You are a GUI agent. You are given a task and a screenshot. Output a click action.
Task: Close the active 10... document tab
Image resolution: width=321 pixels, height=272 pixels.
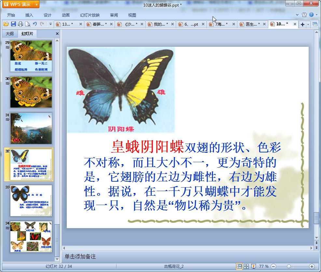[x=295, y=24]
